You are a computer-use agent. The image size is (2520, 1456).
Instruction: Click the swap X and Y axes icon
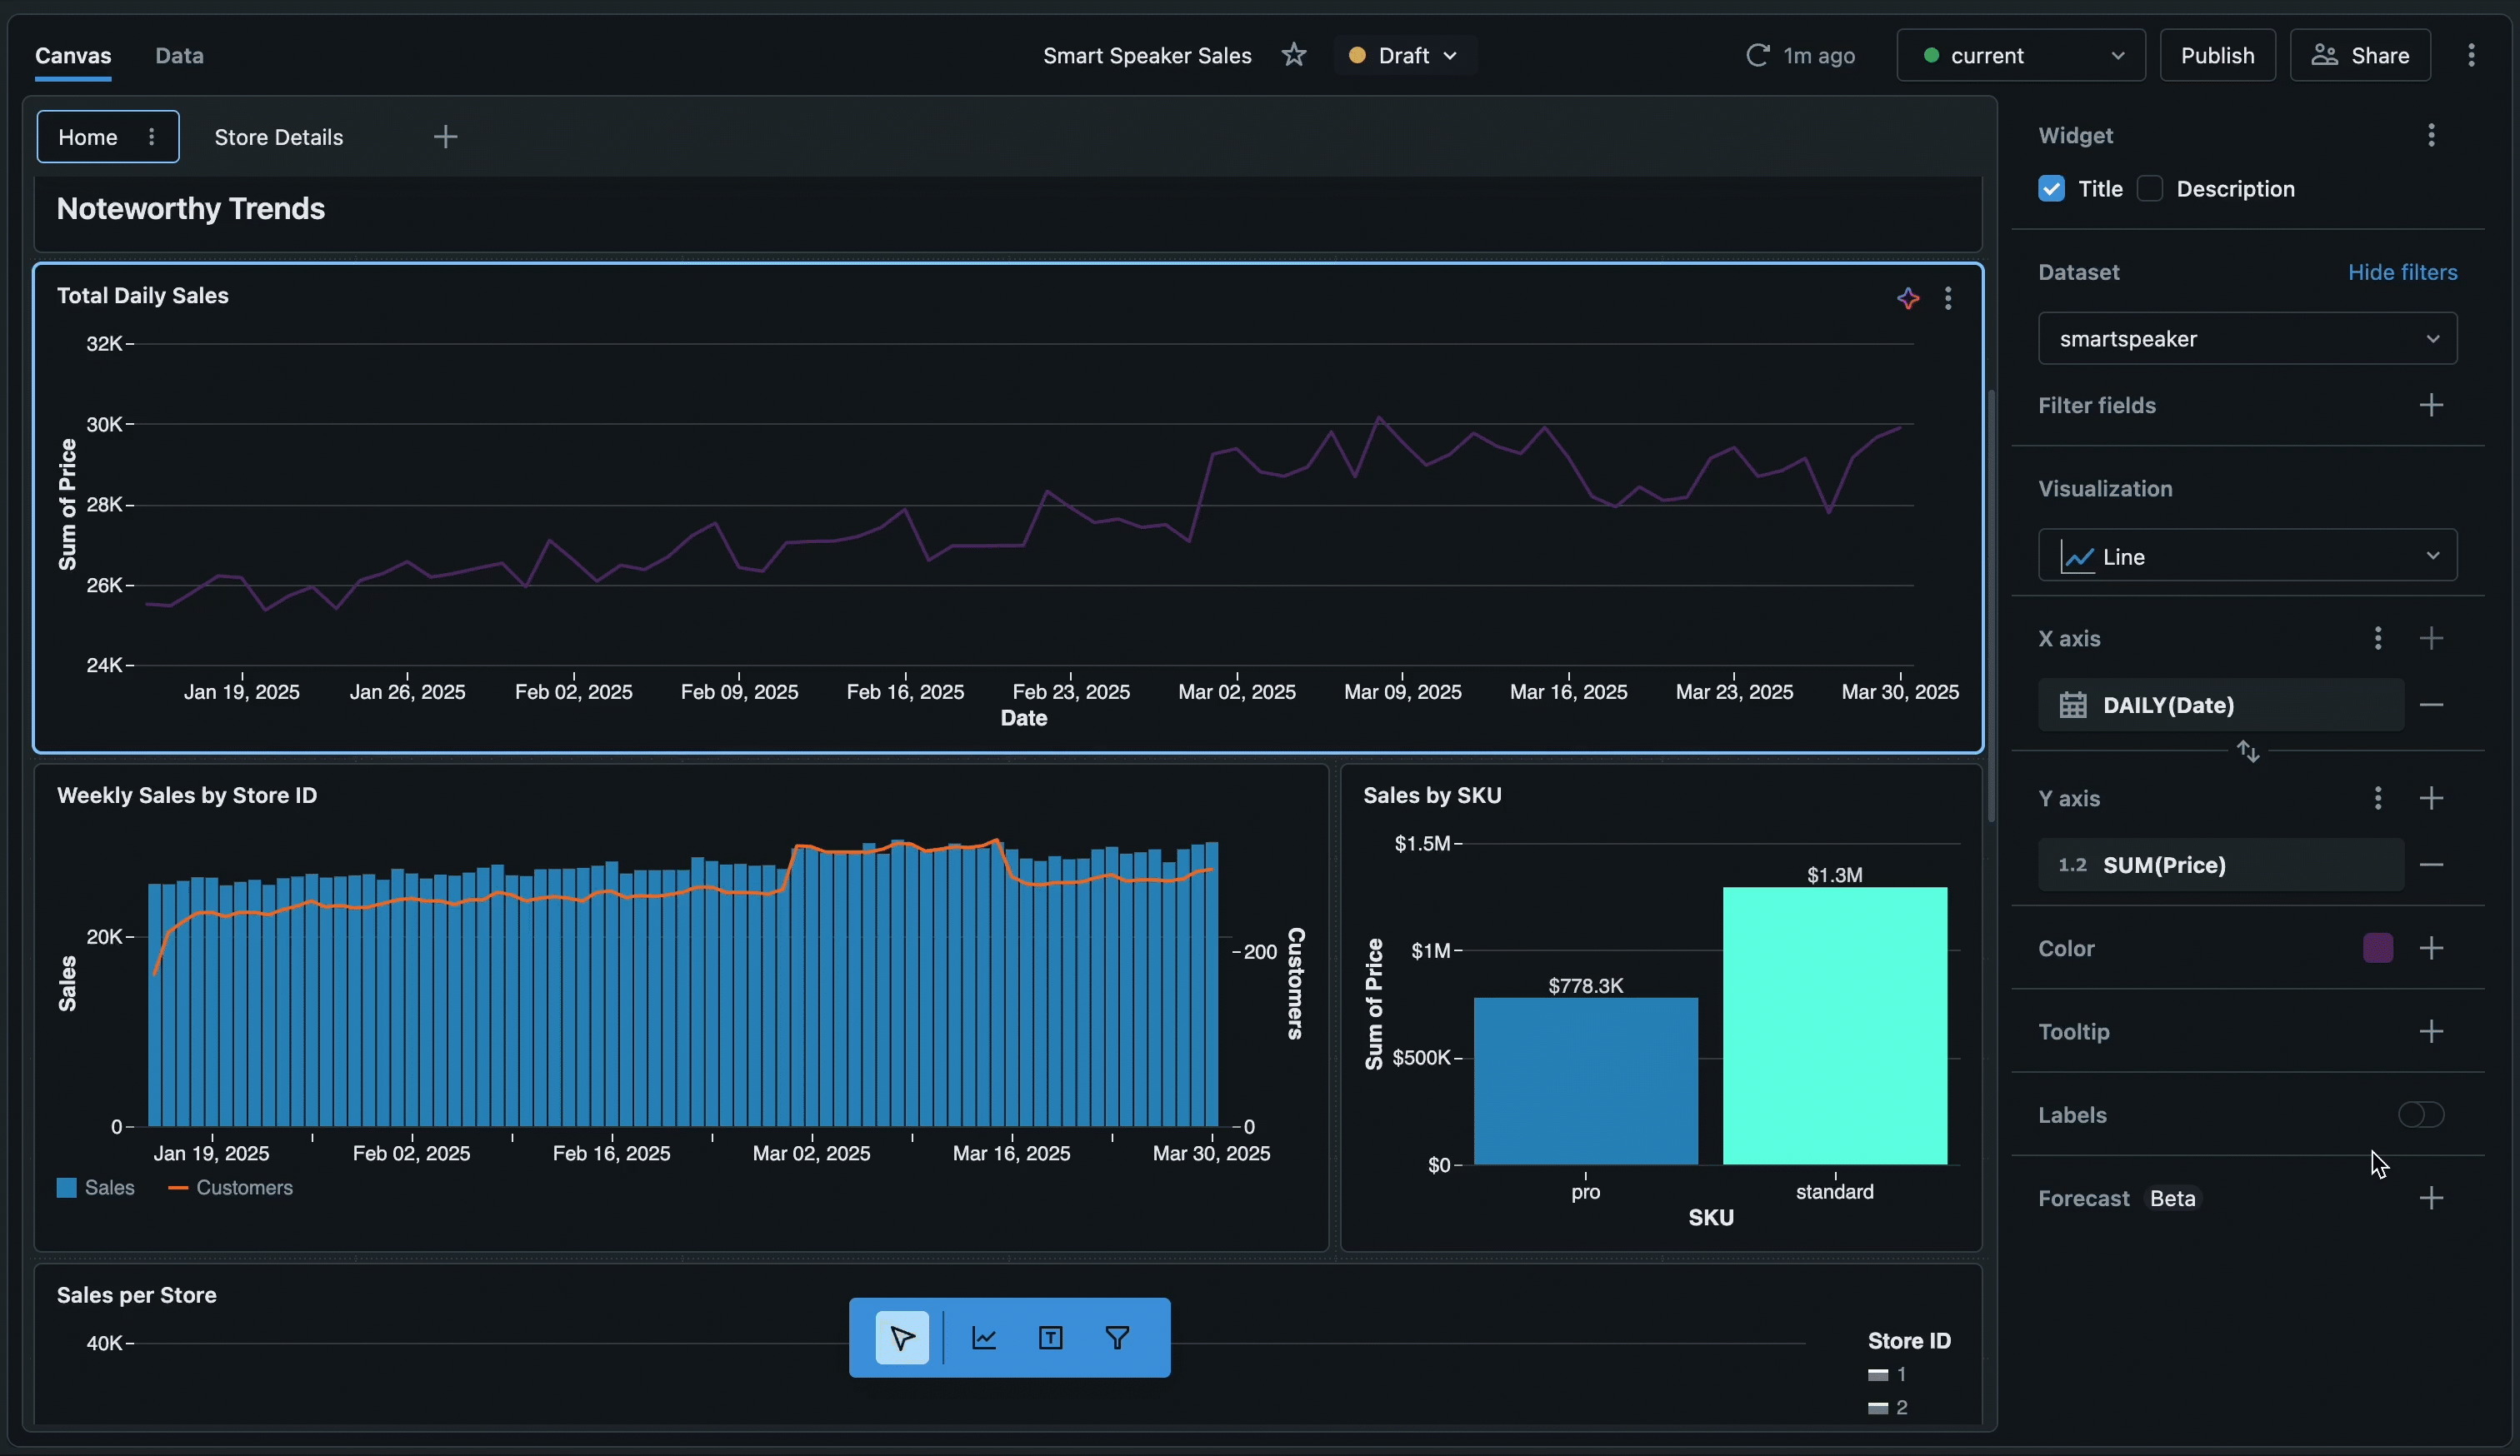coord(2248,750)
